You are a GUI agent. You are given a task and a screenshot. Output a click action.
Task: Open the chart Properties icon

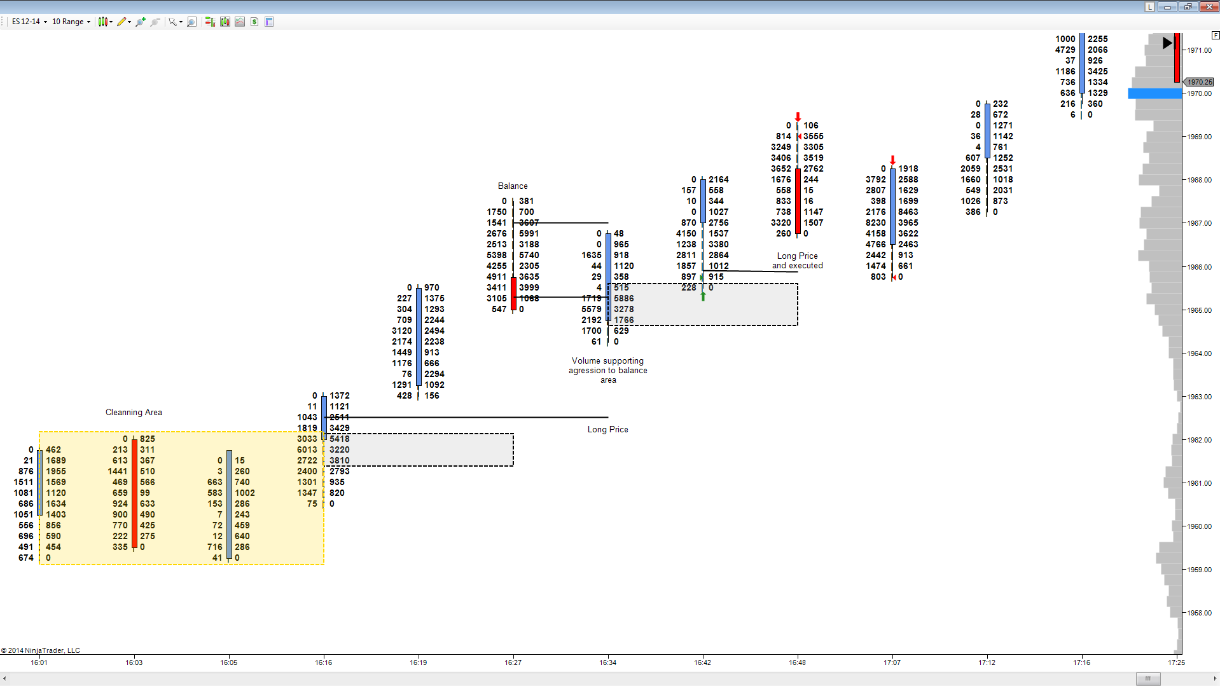269,22
